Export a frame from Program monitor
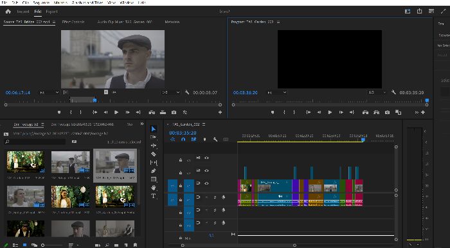 pos(387,112)
